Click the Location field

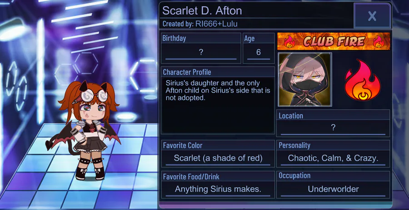pyautogui.click(x=333, y=128)
